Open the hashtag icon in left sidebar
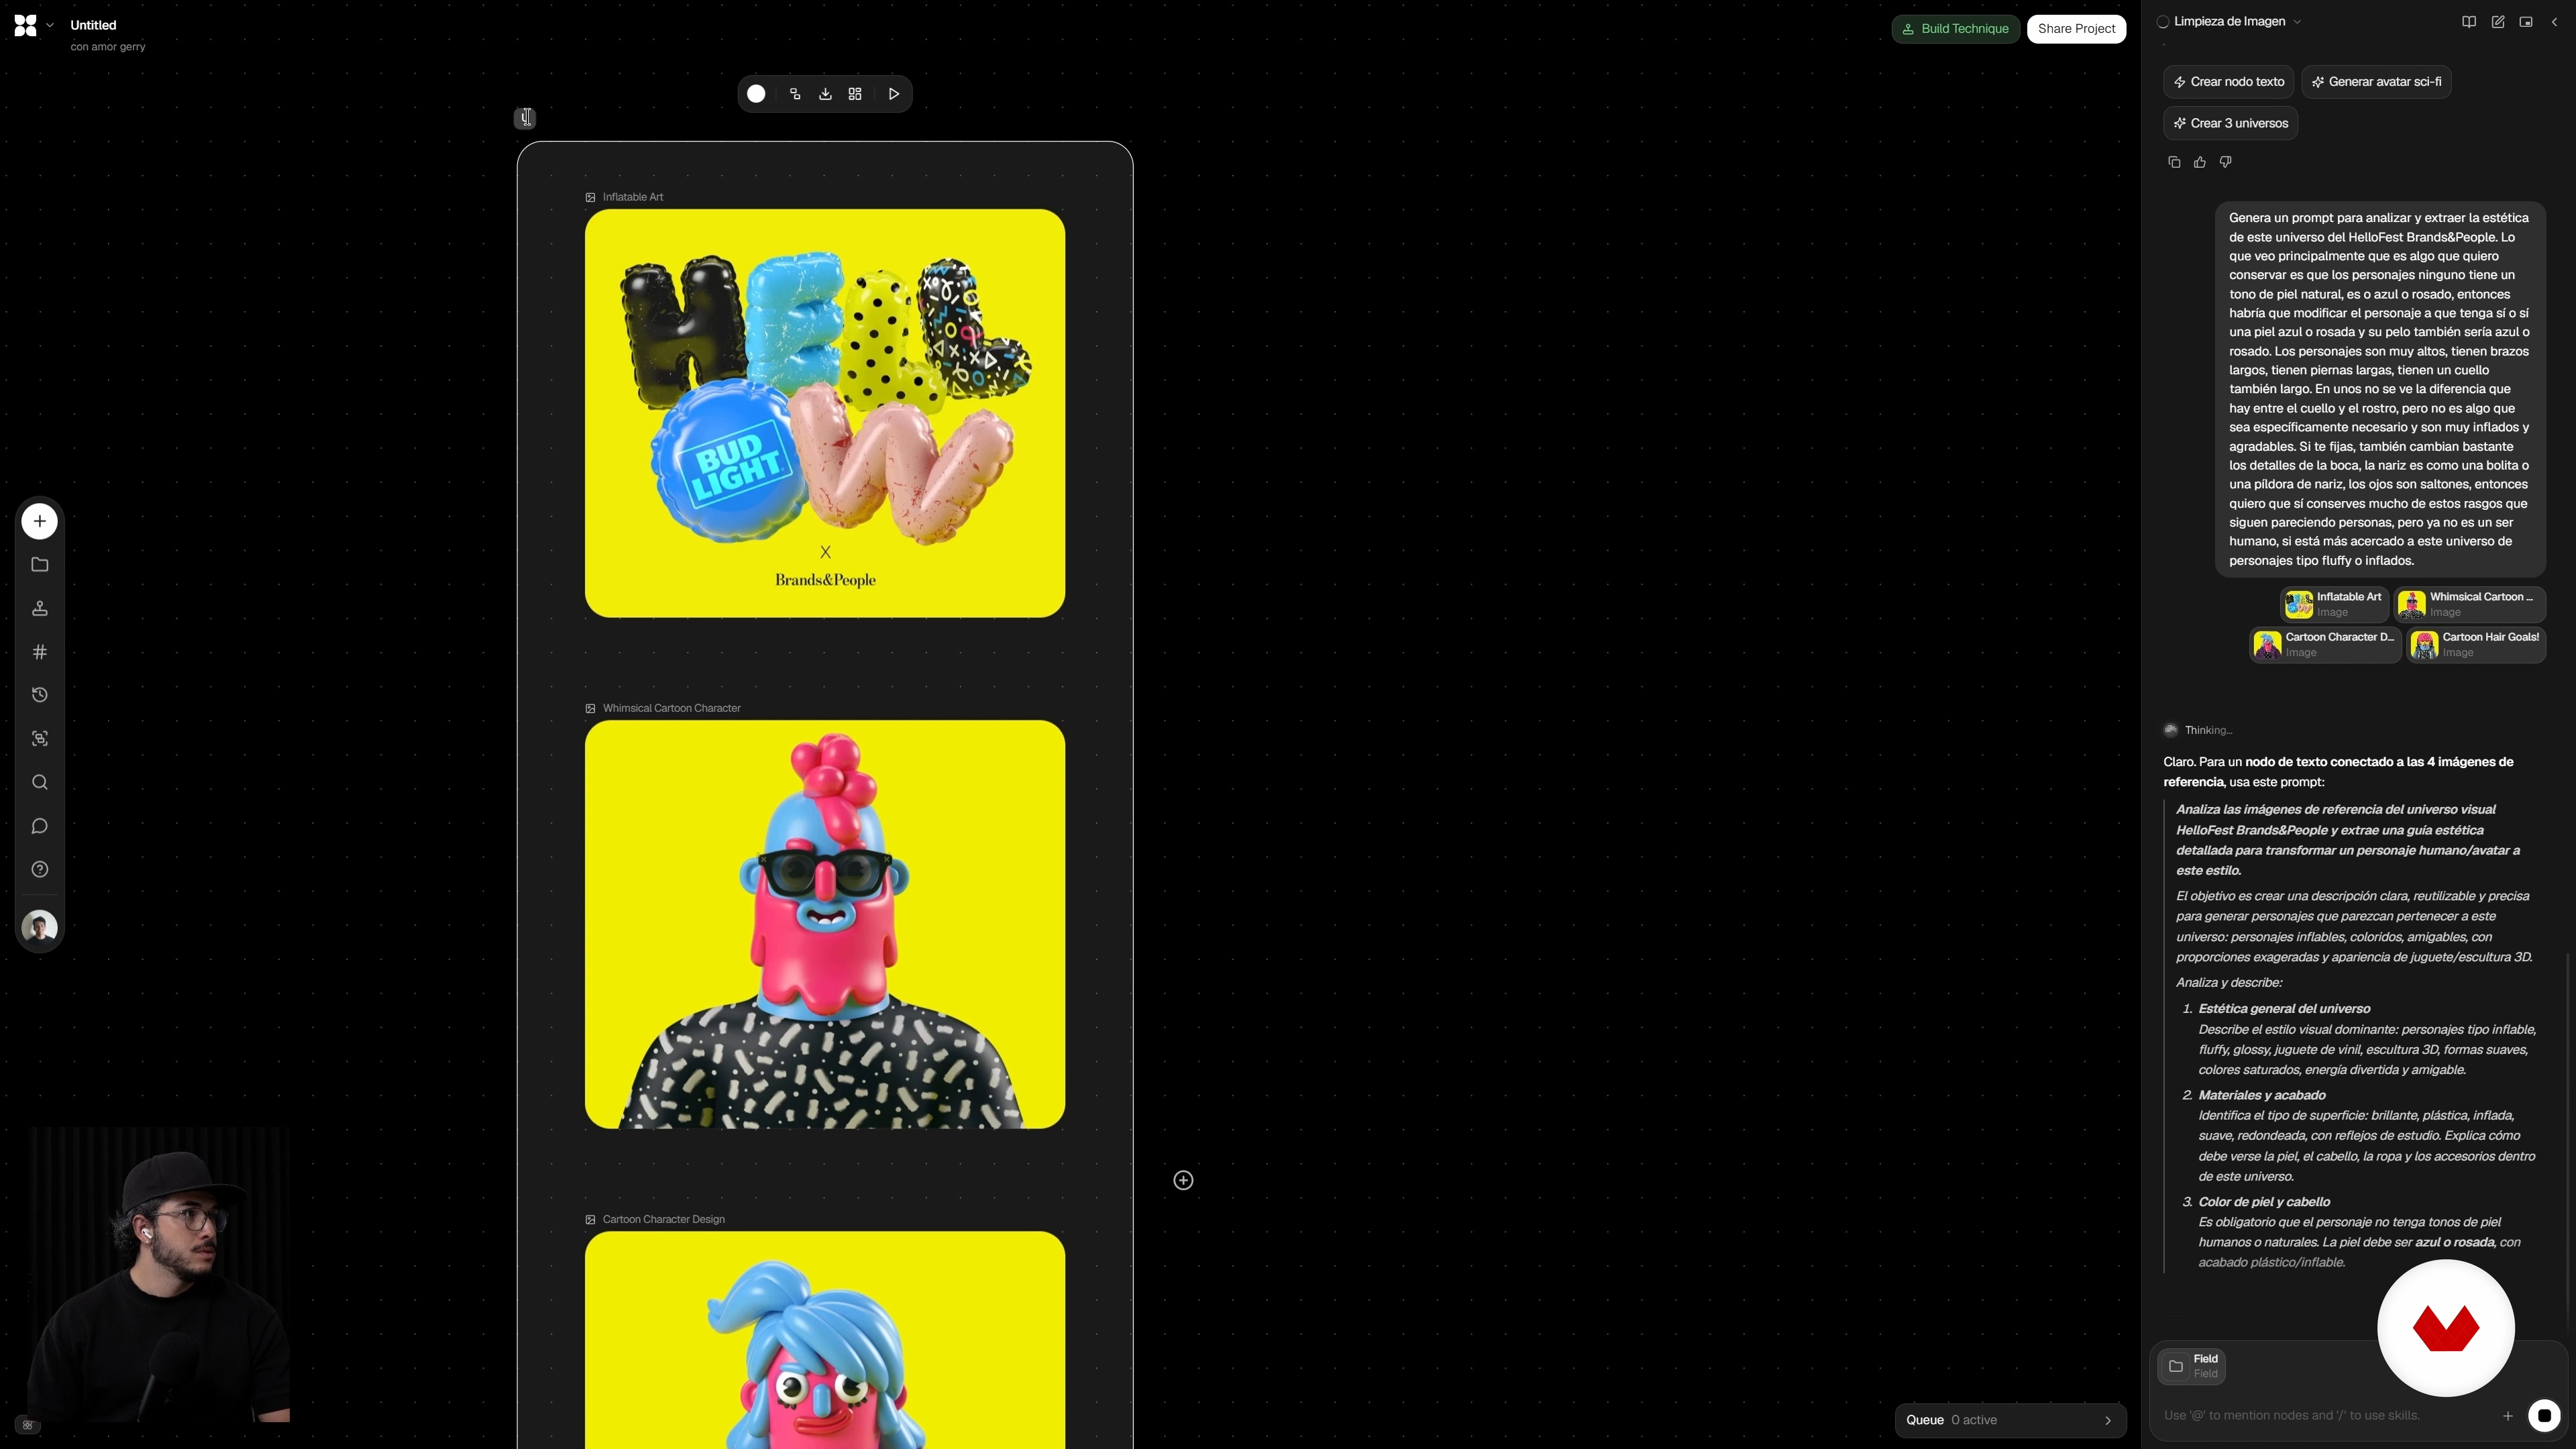This screenshot has width=2576, height=1449. [x=40, y=652]
